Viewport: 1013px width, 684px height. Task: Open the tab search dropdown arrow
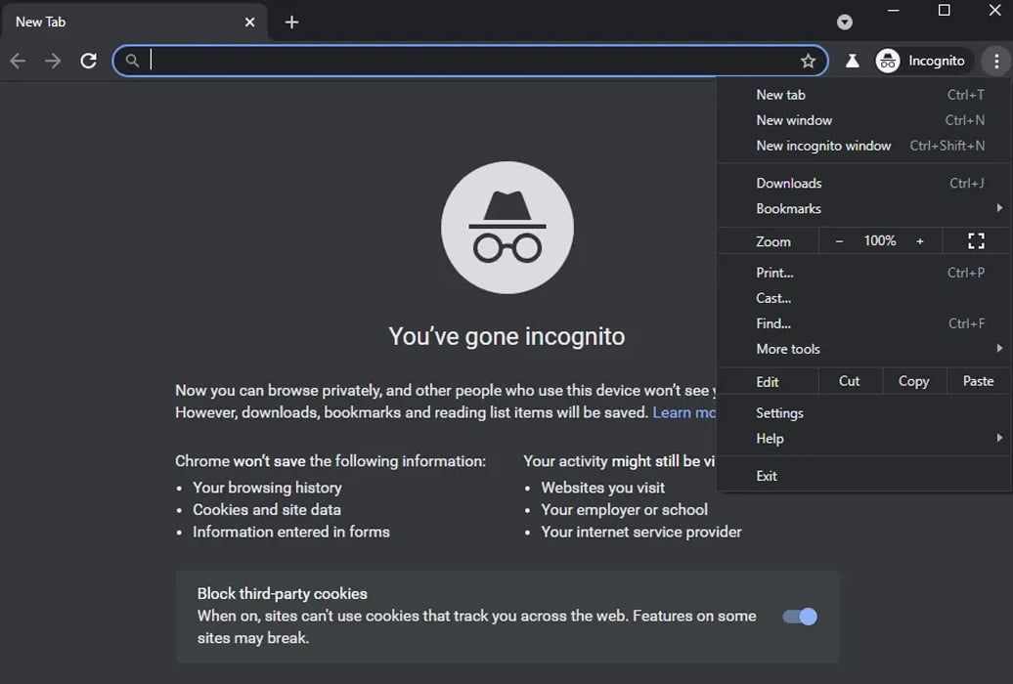pos(845,21)
